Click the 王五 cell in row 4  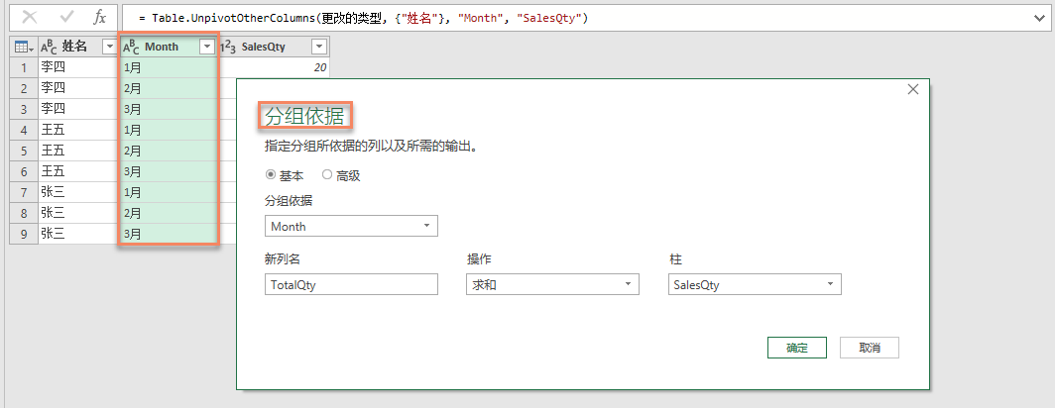[78, 130]
